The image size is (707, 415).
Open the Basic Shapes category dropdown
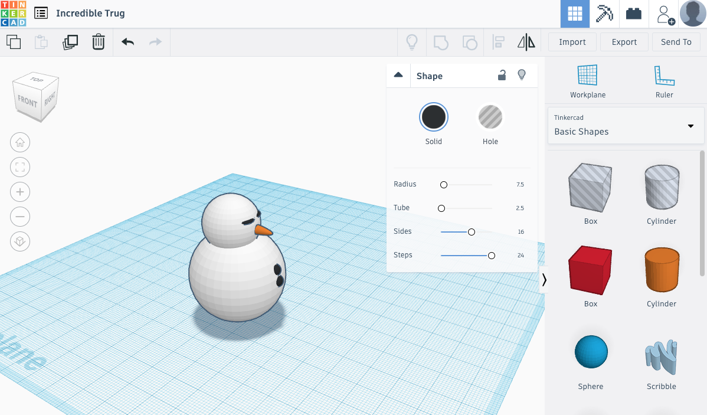coord(689,126)
